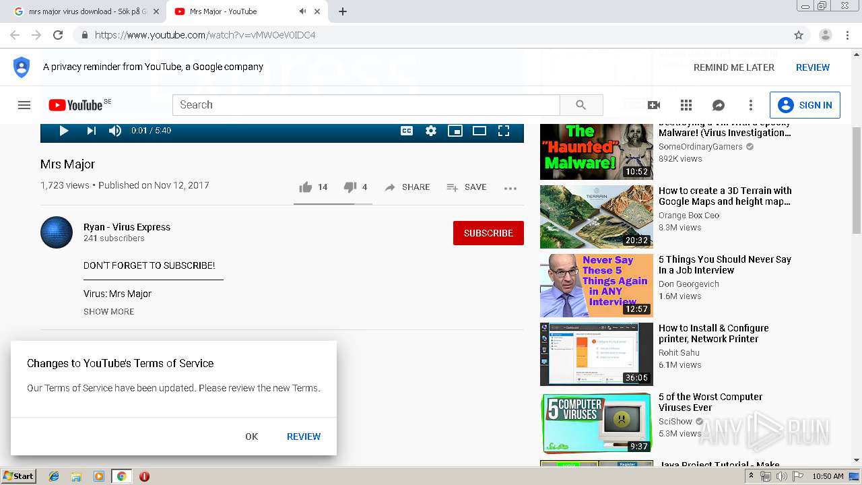The width and height of the screenshot is (862, 485).
Task: Launch Internet Explorer from the taskbar
Action: point(54,476)
